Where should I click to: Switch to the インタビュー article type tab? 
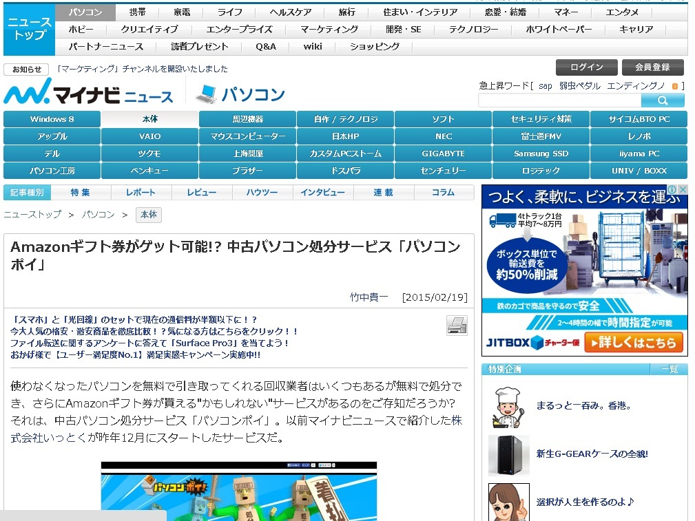tap(322, 193)
